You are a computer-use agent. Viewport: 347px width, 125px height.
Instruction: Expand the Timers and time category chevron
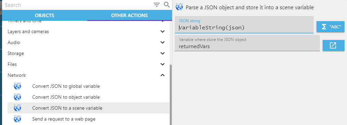tap(163, 22)
